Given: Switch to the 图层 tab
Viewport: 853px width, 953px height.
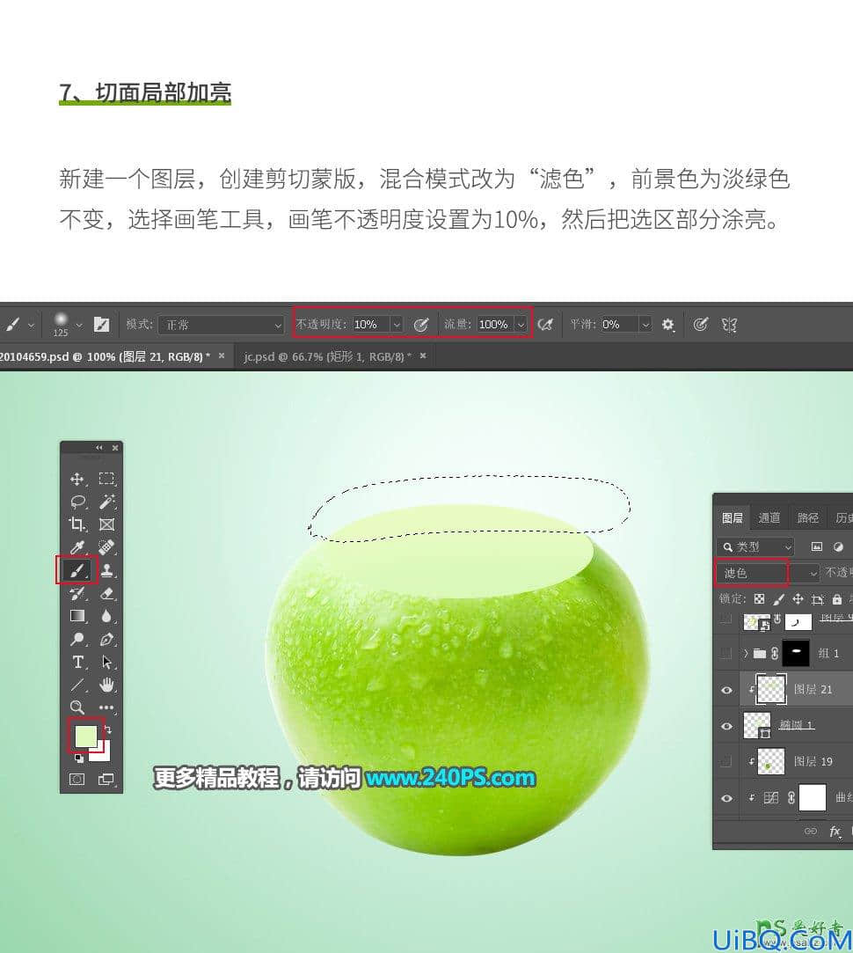Looking at the screenshot, I should pyautogui.click(x=733, y=517).
